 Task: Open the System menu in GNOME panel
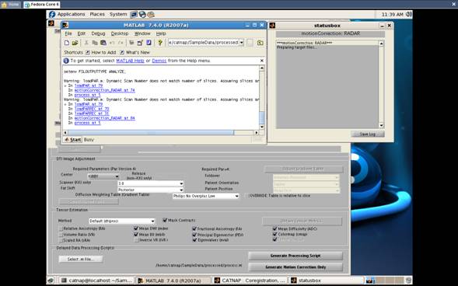coord(118,14)
